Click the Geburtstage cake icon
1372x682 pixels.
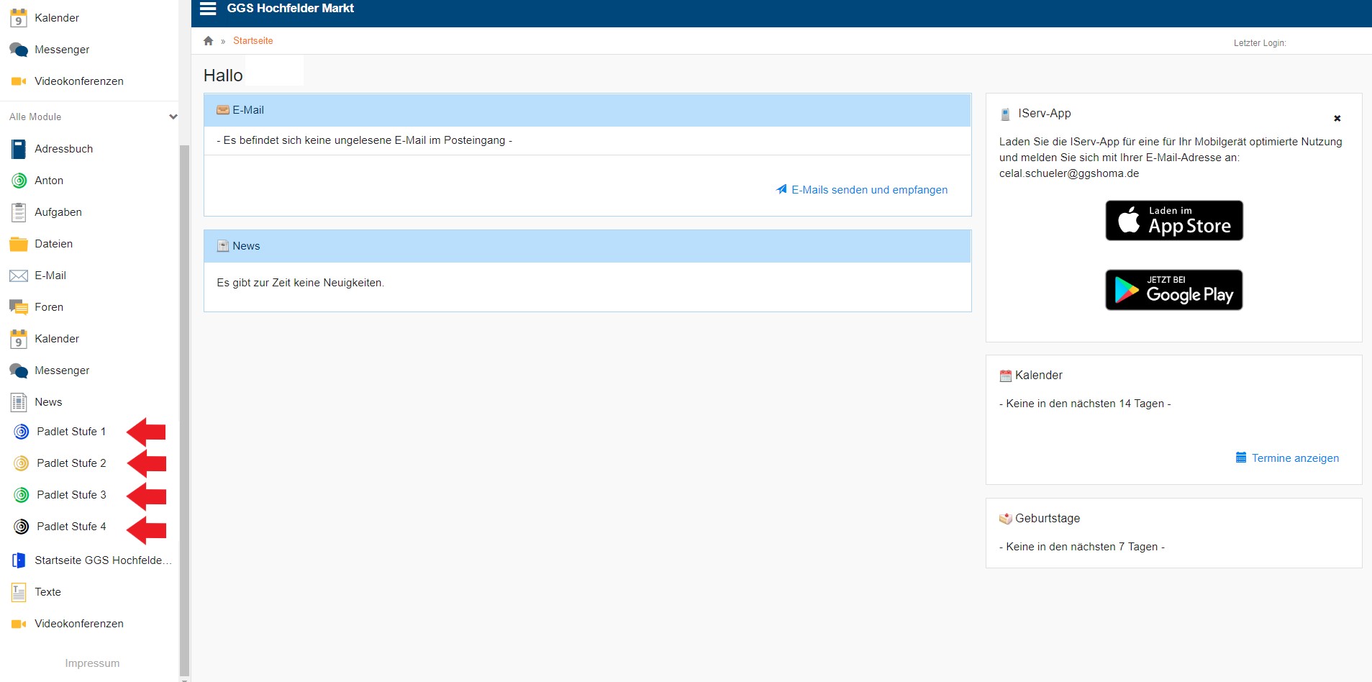coord(1006,519)
